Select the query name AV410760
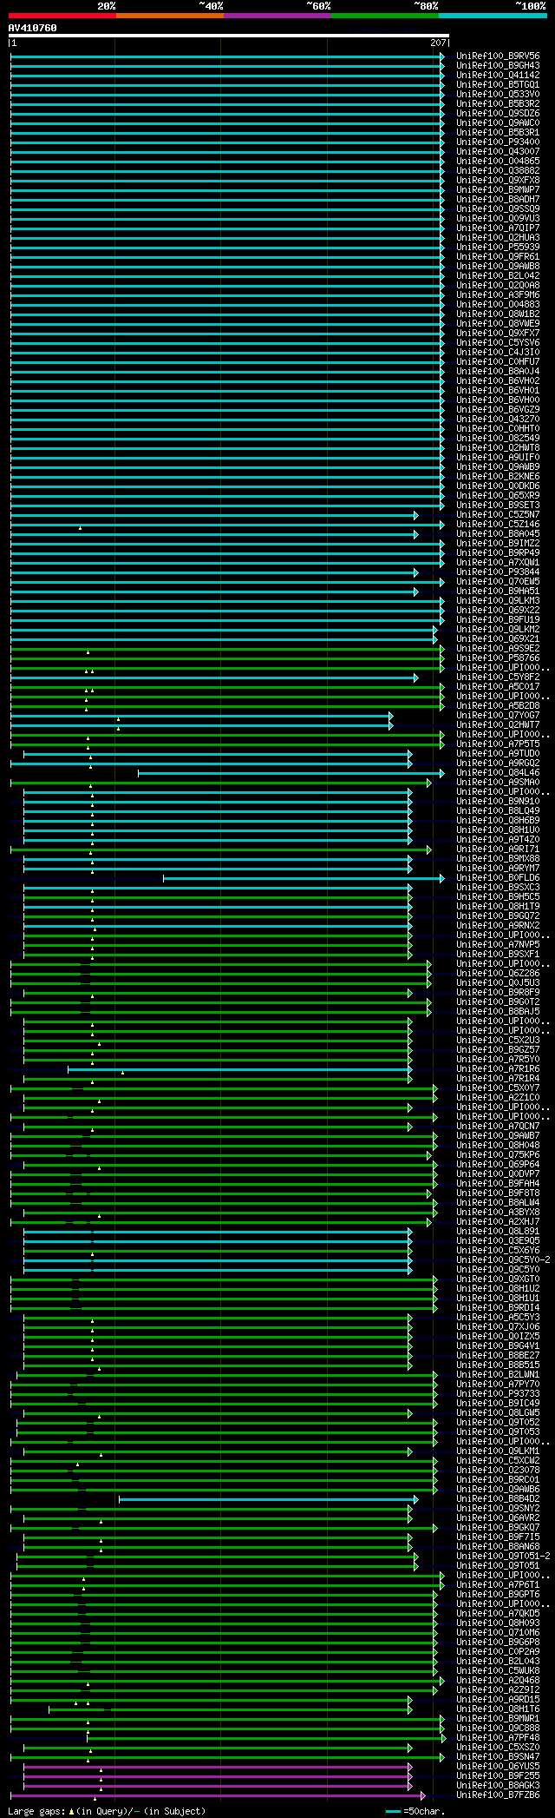The width and height of the screenshot is (555, 1818). [x=33, y=28]
